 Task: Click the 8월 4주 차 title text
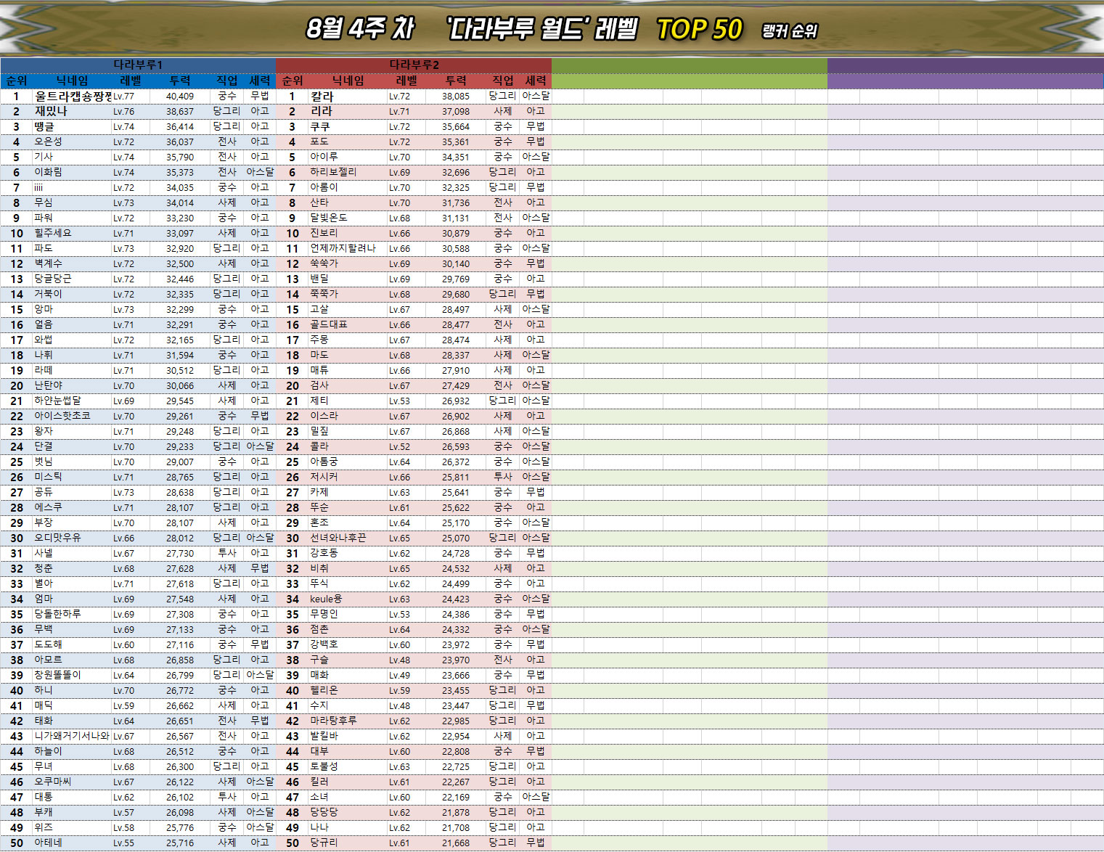tap(359, 29)
